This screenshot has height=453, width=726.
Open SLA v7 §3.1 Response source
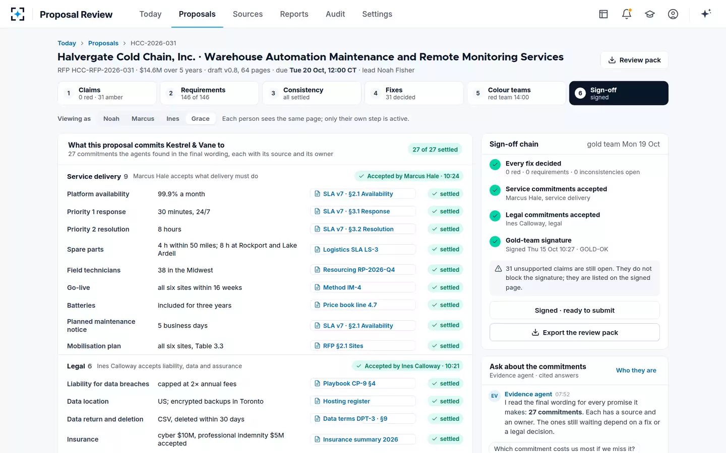[x=363, y=211]
